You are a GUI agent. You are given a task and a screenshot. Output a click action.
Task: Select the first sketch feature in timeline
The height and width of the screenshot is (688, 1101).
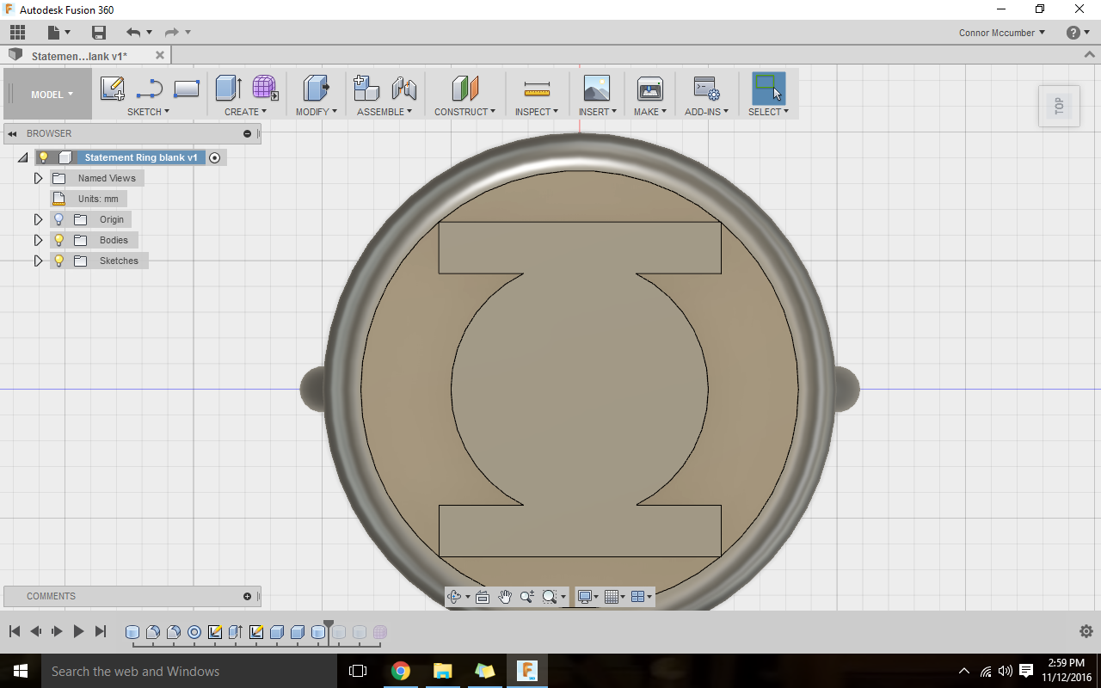tap(215, 632)
